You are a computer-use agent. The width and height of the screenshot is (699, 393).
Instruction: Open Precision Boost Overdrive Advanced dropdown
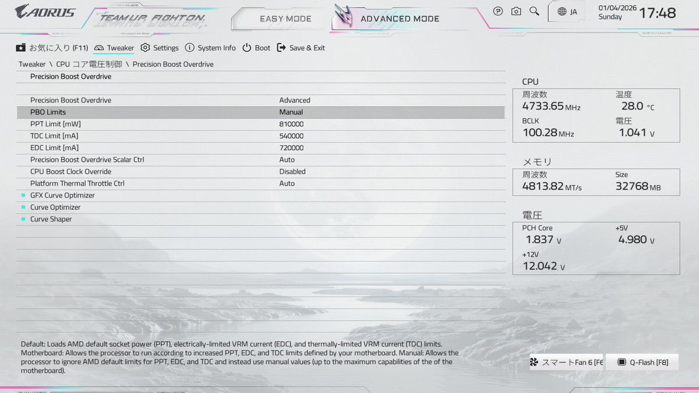pyautogui.click(x=295, y=100)
